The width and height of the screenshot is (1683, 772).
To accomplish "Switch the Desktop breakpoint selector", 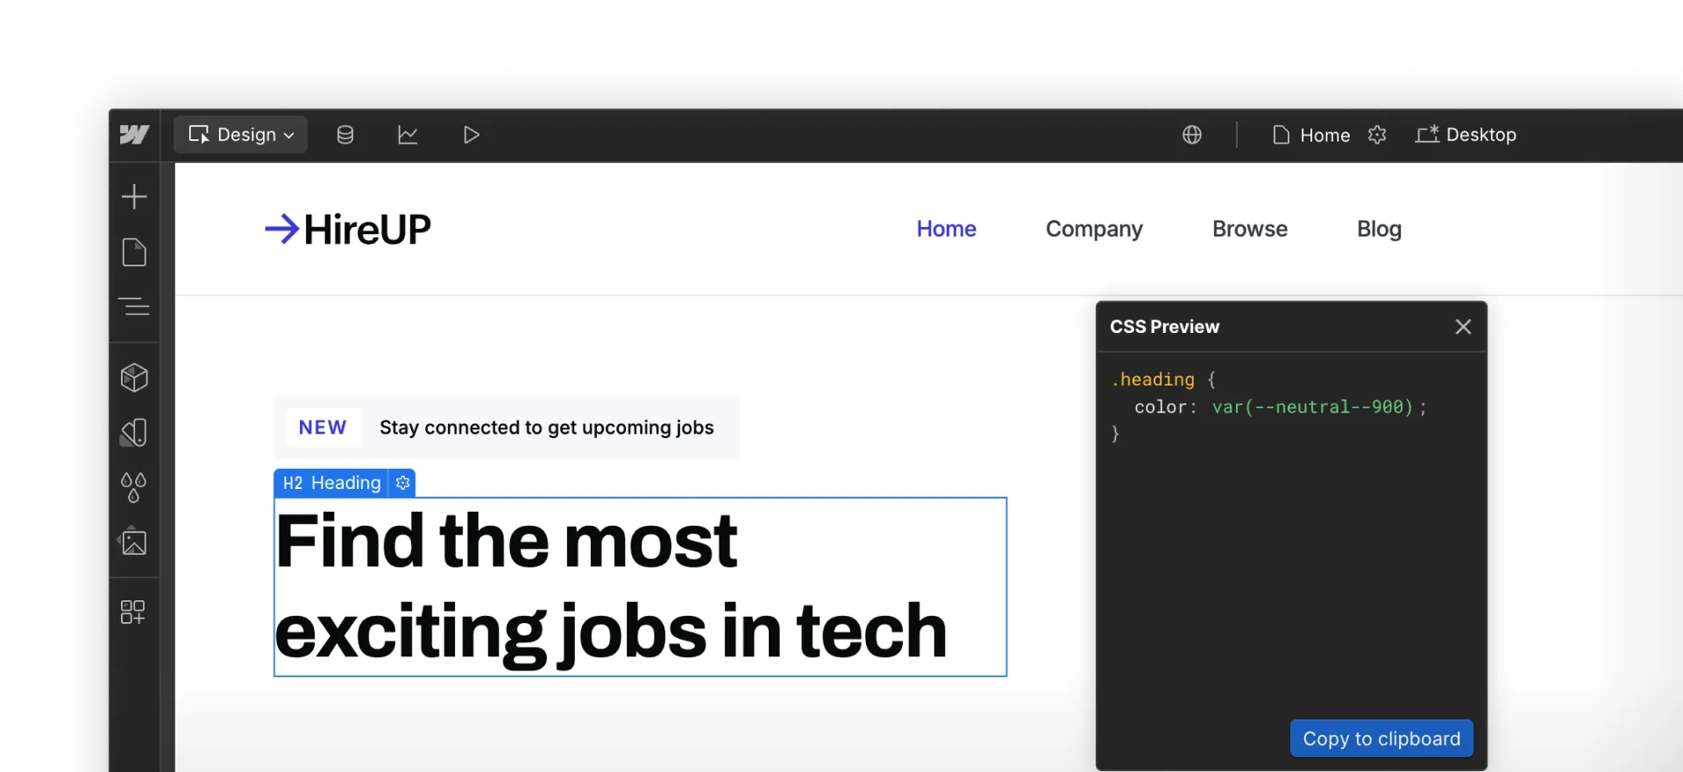I will coord(1466,135).
